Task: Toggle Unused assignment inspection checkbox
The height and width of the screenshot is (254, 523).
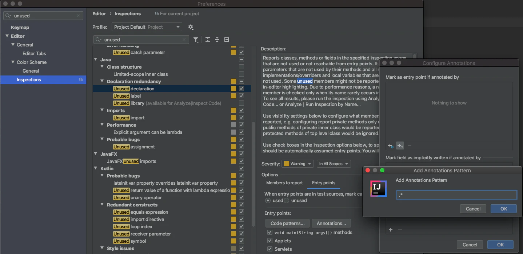Action: click(x=241, y=147)
